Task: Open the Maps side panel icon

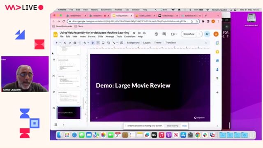Action: [217, 78]
